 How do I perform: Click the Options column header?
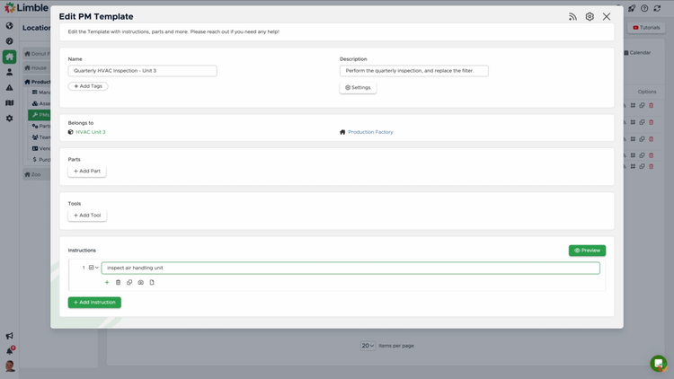[647, 92]
